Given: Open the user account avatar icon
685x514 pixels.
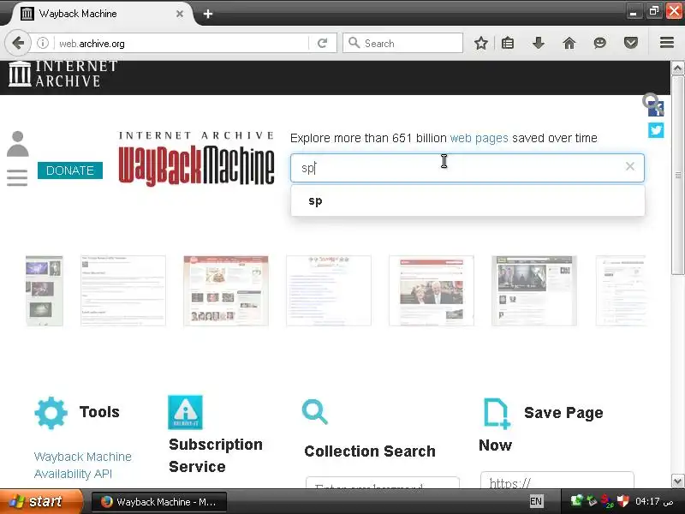Looking at the screenshot, I should point(17,144).
